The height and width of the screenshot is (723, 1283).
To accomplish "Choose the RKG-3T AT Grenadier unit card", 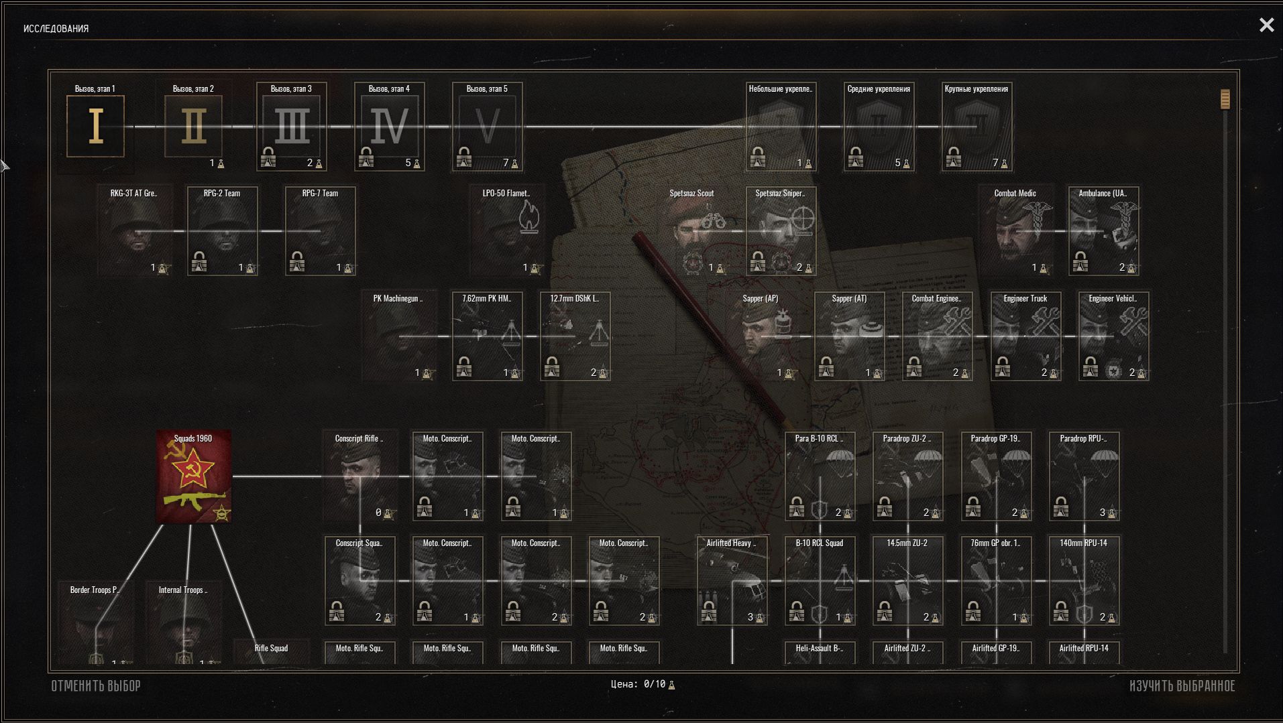I will coord(134,231).
